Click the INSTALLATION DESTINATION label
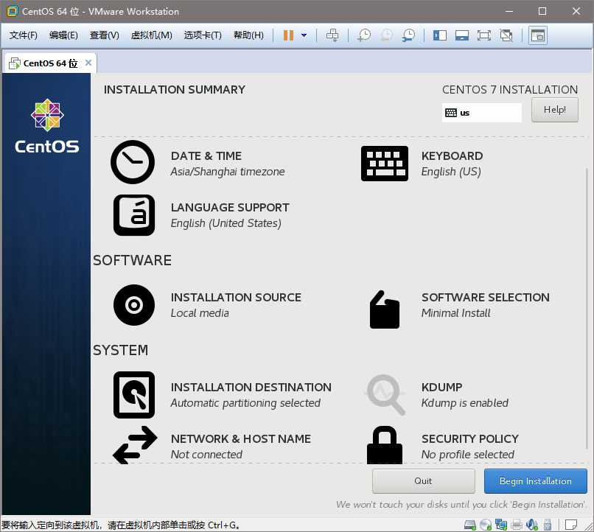594x532 pixels. (x=251, y=387)
